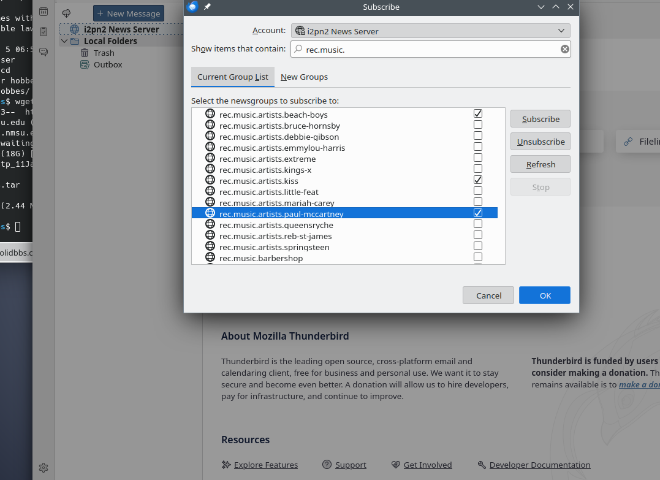Select the i2pn2 News Server account in folder pane
Image resolution: width=660 pixels, height=480 pixels.
[x=121, y=29]
